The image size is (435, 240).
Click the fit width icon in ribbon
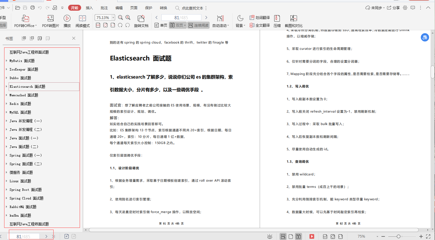(113, 25)
